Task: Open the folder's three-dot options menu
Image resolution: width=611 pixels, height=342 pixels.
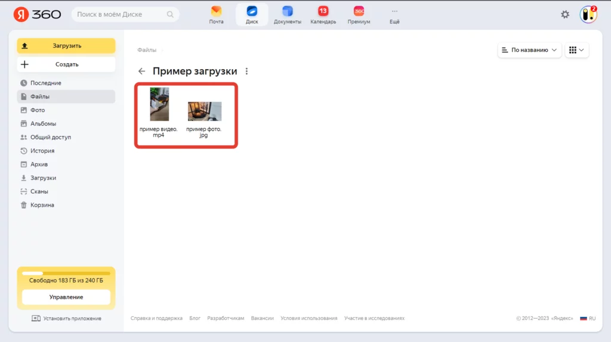Action: 247,71
